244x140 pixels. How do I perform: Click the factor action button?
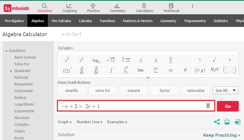coord(165,90)
